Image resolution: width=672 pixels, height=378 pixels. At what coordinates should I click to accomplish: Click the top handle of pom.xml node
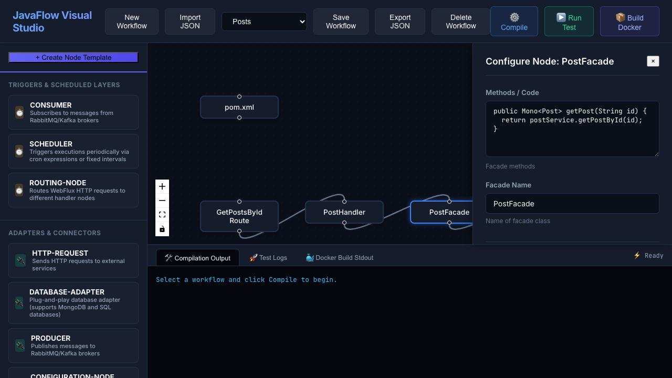[x=239, y=97]
